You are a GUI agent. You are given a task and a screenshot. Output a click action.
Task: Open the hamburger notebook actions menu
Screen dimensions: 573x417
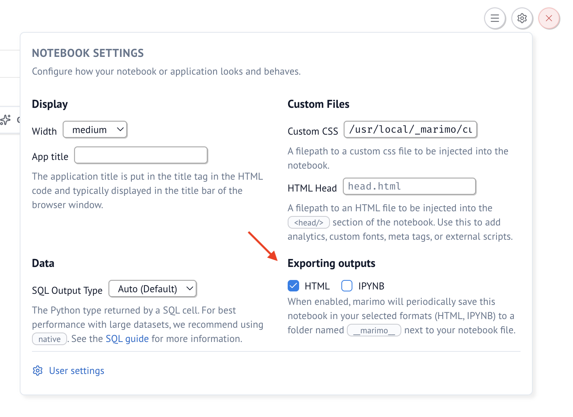[495, 18]
